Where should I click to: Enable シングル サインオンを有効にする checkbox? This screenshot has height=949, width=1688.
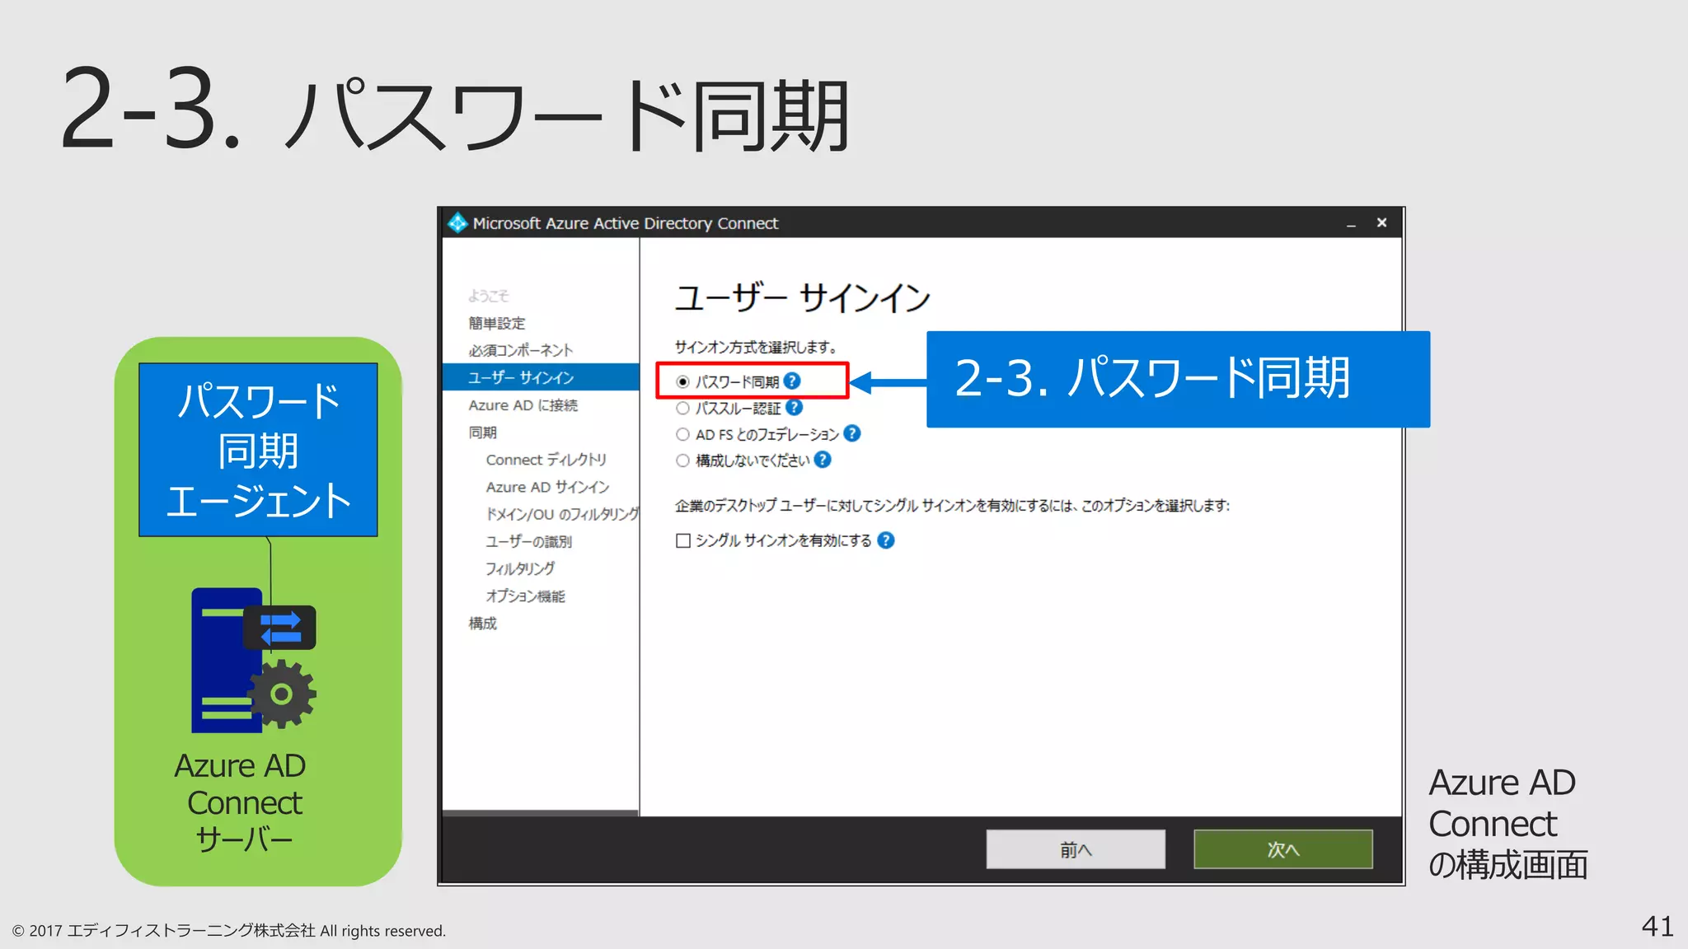tap(682, 540)
